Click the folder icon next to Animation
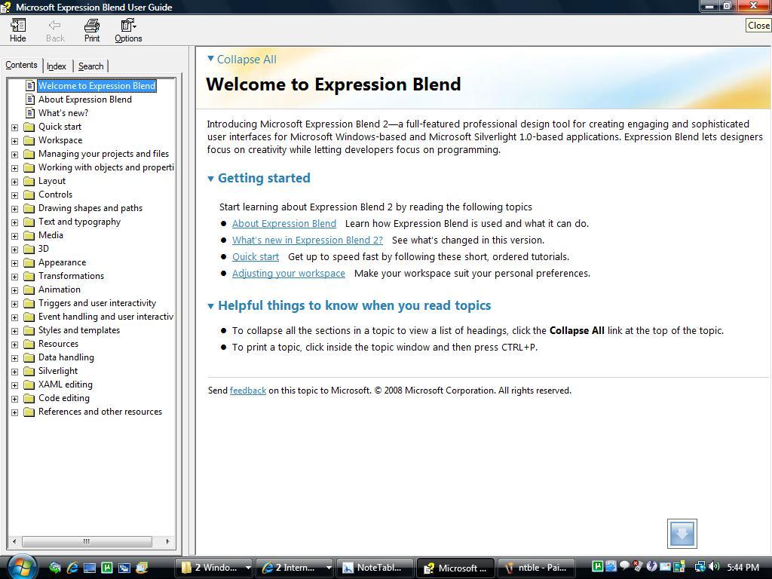The height and width of the screenshot is (579, 772). (29, 290)
